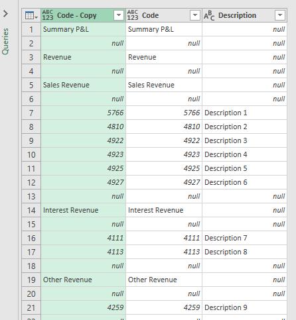The image size is (296, 320).
Task: Click the ABC123 data type icon of Code column
Action: [x=133, y=15]
